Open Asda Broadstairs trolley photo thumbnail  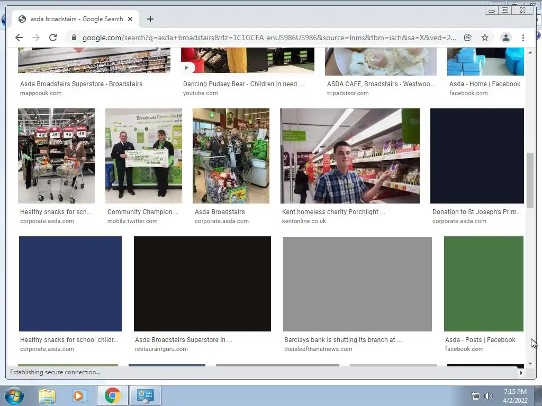[x=231, y=156]
